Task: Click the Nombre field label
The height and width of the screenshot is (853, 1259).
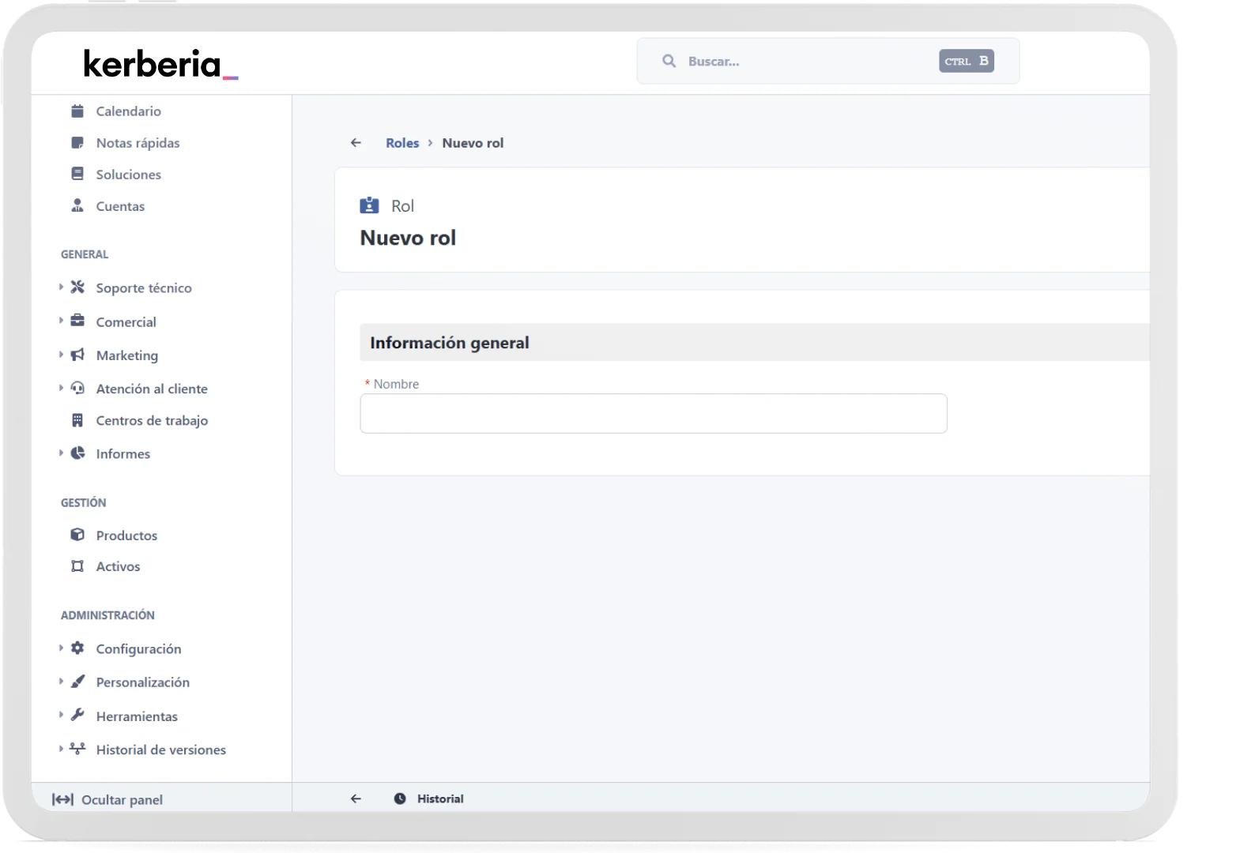Action: pos(396,384)
